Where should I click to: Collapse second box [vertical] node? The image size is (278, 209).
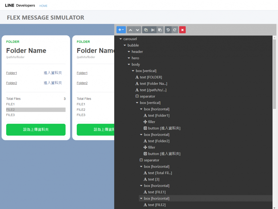(137, 103)
